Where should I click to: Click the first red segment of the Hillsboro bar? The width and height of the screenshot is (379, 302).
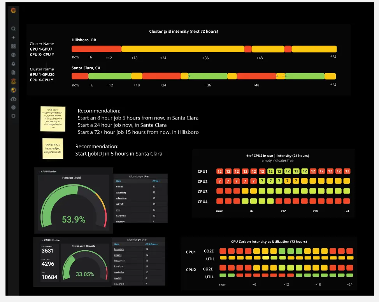[96, 49]
